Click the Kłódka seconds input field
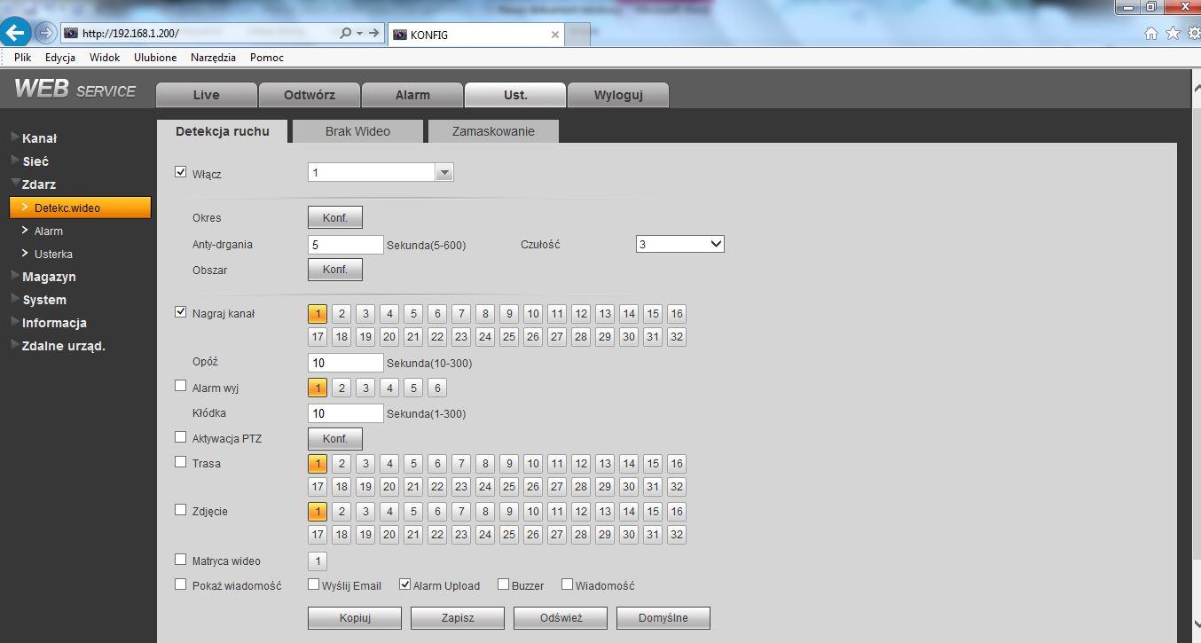This screenshot has height=643, width=1201. pyautogui.click(x=346, y=413)
